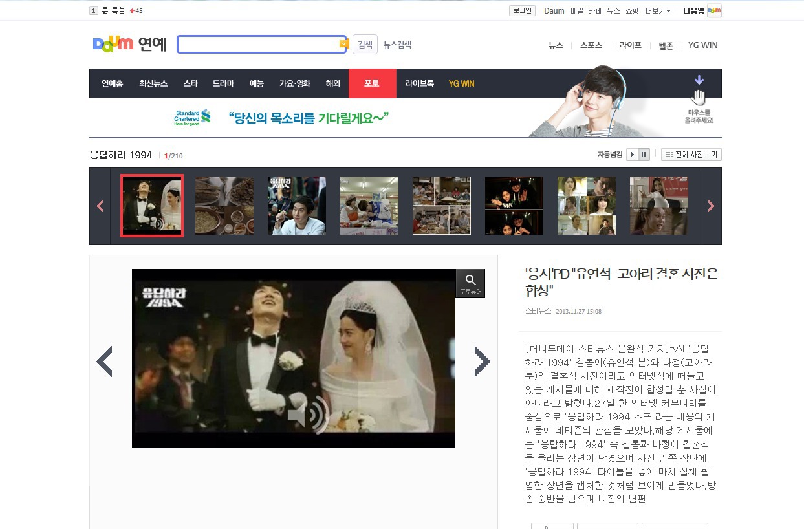804x529 pixels.
Task: Open the 뉴스검색 link
Action: pos(397,45)
